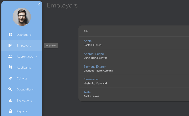This screenshot has height=116, width=189.
Task: Click the Nashville, Maryland location text
Action: point(95,83)
